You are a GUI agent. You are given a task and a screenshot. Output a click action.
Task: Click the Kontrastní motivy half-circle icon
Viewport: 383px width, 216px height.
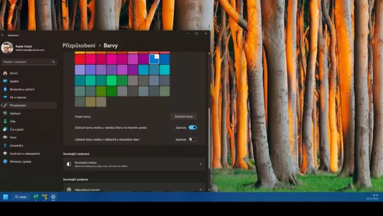tap(69, 164)
